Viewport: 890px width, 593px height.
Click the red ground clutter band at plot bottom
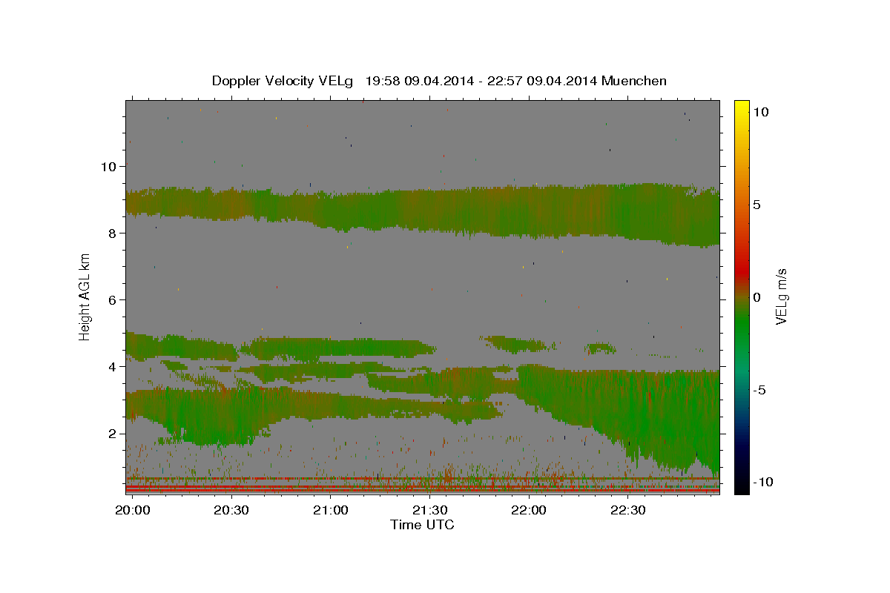[x=422, y=488]
